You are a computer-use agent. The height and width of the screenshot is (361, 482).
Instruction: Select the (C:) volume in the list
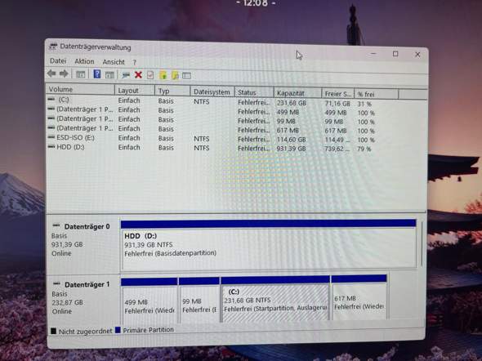(x=64, y=100)
